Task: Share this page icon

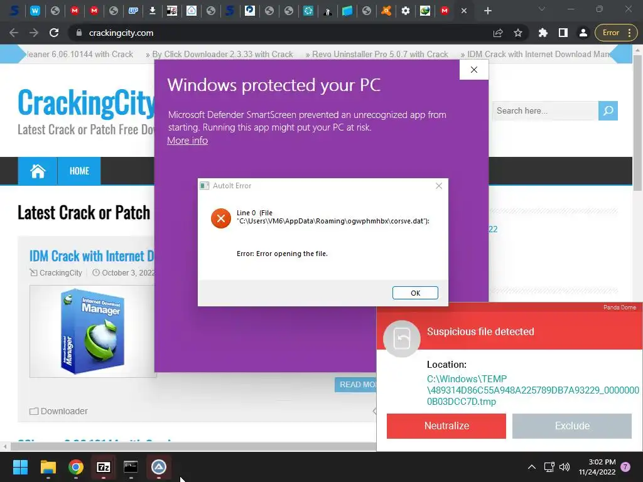Action: coord(498,33)
